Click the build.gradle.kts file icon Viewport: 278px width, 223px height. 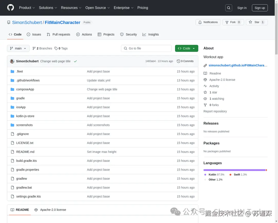coord(12,161)
